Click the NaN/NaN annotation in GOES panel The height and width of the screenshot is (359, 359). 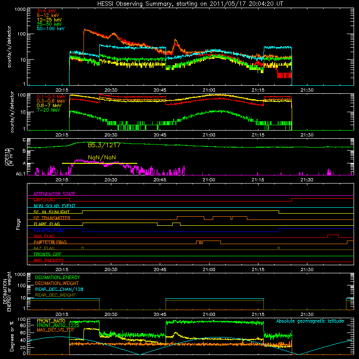pos(102,158)
